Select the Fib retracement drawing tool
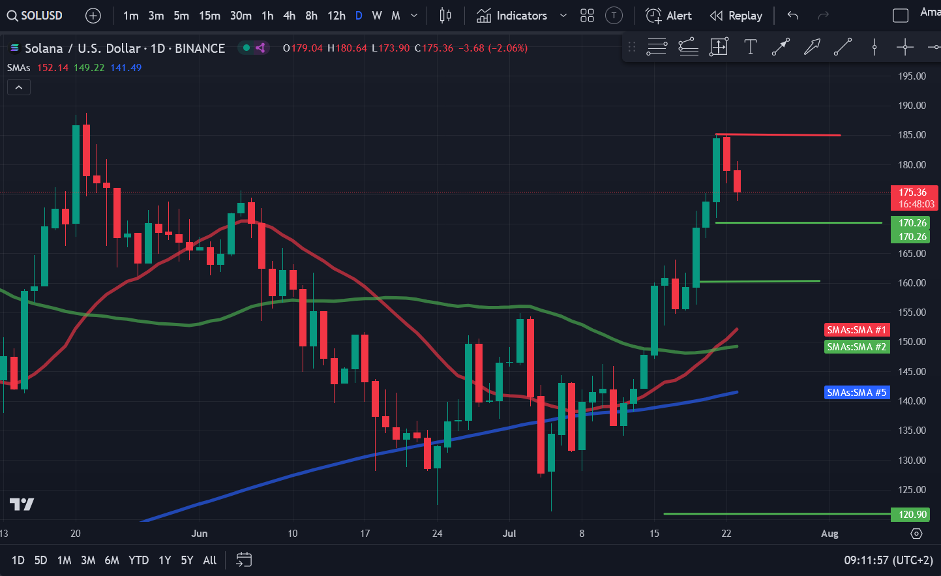 tap(657, 47)
